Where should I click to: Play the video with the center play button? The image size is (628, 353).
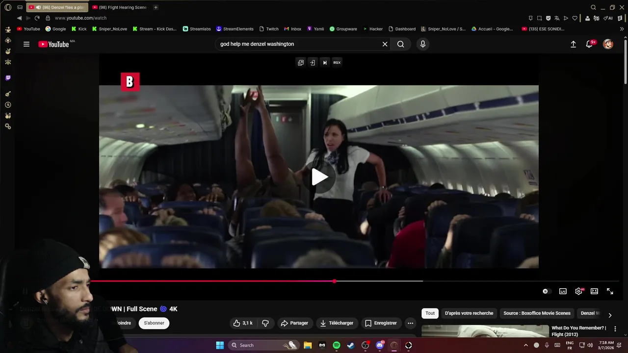click(x=319, y=177)
